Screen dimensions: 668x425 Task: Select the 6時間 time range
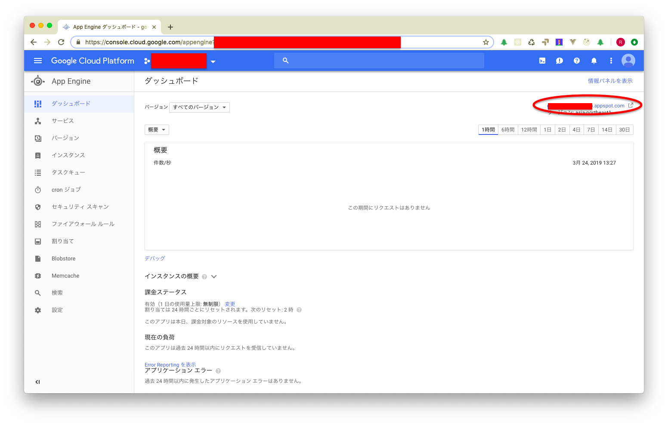(507, 129)
